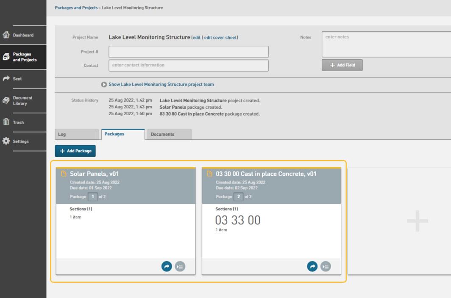This screenshot has height=298, width=451.
Task: Select the Packages tab
Action: [x=123, y=134]
